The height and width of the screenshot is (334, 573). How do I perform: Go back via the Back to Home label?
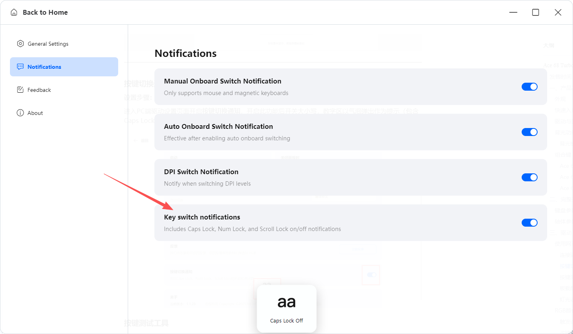click(45, 12)
